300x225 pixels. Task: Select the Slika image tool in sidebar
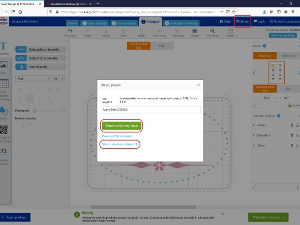click(x=4, y=67)
